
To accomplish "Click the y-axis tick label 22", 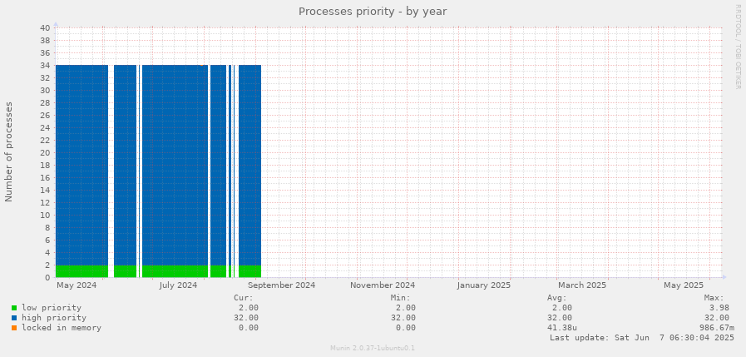I will pyautogui.click(x=45, y=141).
